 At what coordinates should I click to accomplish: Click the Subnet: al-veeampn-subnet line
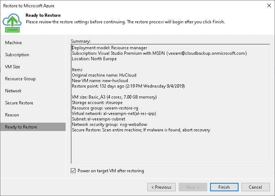98,119
